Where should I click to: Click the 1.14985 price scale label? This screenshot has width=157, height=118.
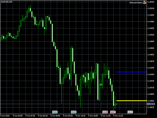(x=151, y=15)
